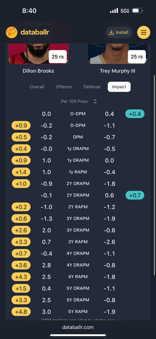Image resolution: width=156 pixels, height=339 pixels.
Task: Tap the cellular signal bars icon
Action: 114,10
